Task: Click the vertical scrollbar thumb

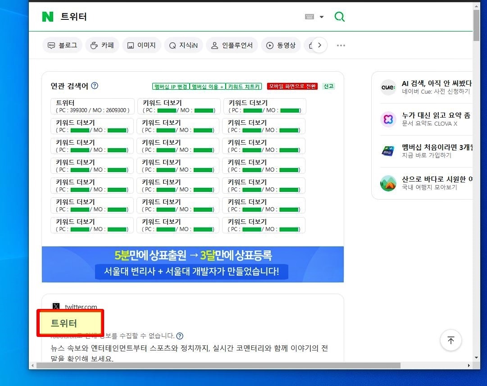Action: click(x=477, y=26)
